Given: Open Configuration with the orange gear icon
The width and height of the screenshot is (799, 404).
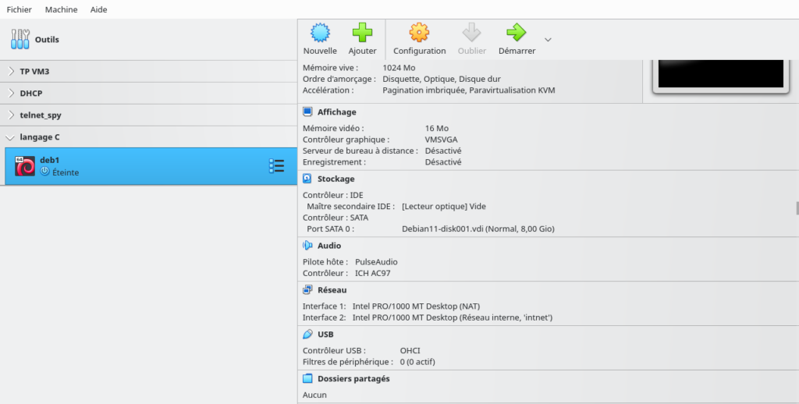Looking at the screenshot, I should pyautogui.click(x=419, y=33).
